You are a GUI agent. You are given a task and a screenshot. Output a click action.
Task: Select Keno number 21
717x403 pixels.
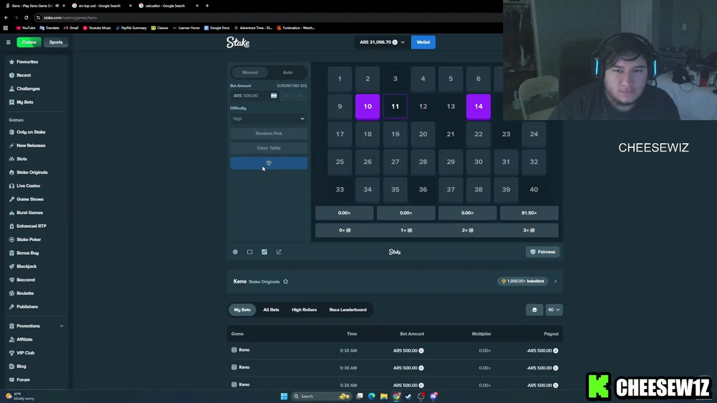[450, 134]
